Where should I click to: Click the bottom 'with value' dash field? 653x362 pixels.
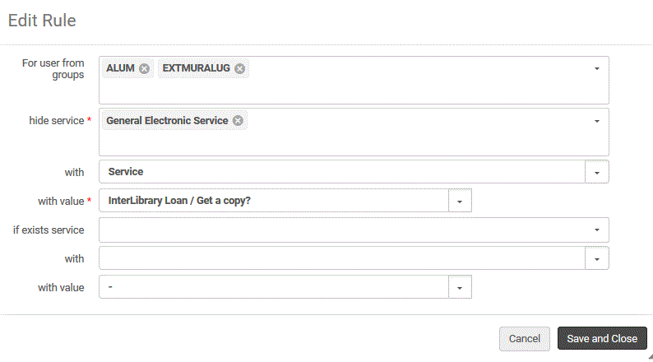(x=273, y=287)
